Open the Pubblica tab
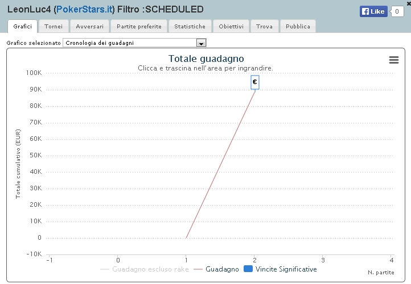411x284 pixels. [298, 27]
